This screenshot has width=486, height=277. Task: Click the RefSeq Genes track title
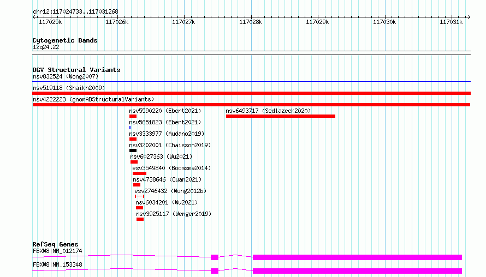coord(55,244)
